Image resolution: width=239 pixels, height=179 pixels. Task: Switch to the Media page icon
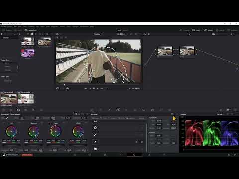(x=75, y=155)
